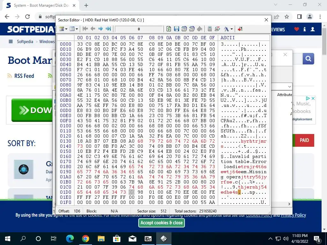Expand the font dropdown arrow
Screen dimensions: 327x245
[x=232, y=29]
